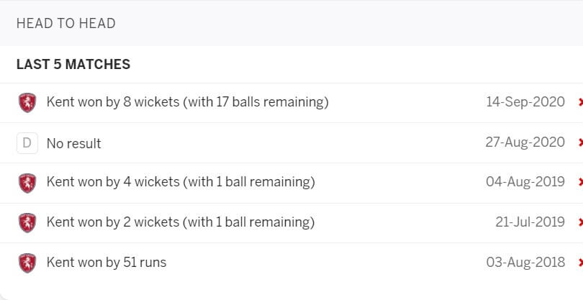
Task: Open red arrow next to 14-Sep-2020
Action: click(x=580, y=102)
